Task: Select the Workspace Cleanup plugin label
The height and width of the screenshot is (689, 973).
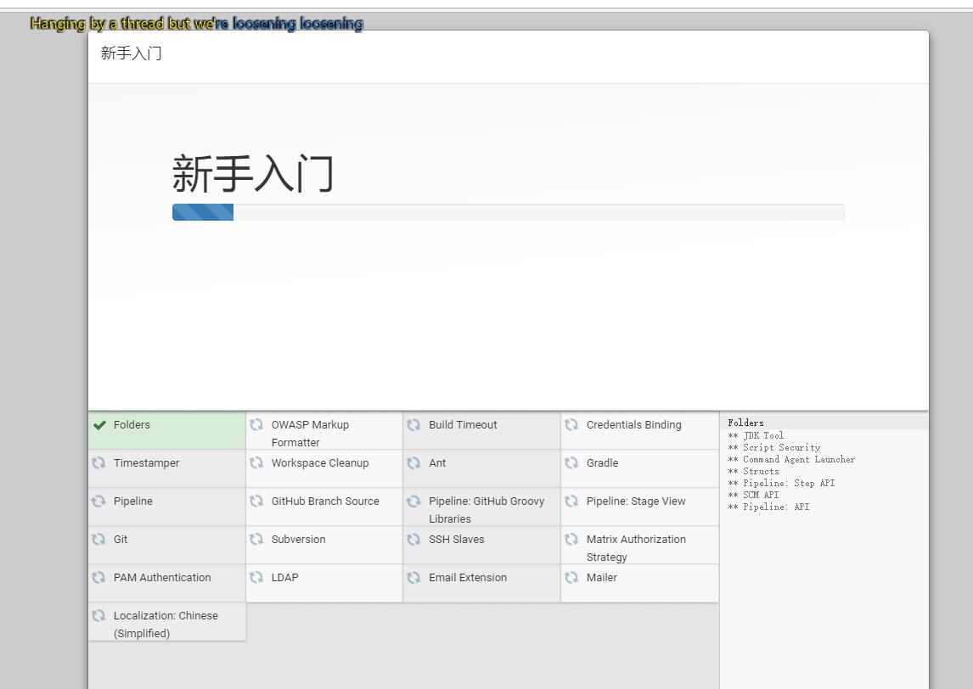Action: [x=320, y=462]
